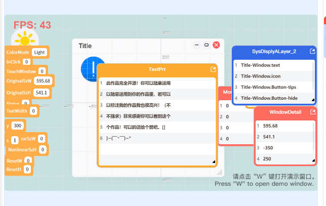
Task: Select row 2 Title-Window.icon
Action: pyautogui.click(x=273, y=76)
